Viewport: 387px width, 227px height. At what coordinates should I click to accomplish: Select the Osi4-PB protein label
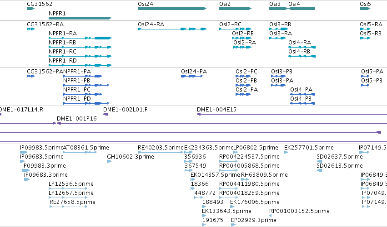(301, 99)
